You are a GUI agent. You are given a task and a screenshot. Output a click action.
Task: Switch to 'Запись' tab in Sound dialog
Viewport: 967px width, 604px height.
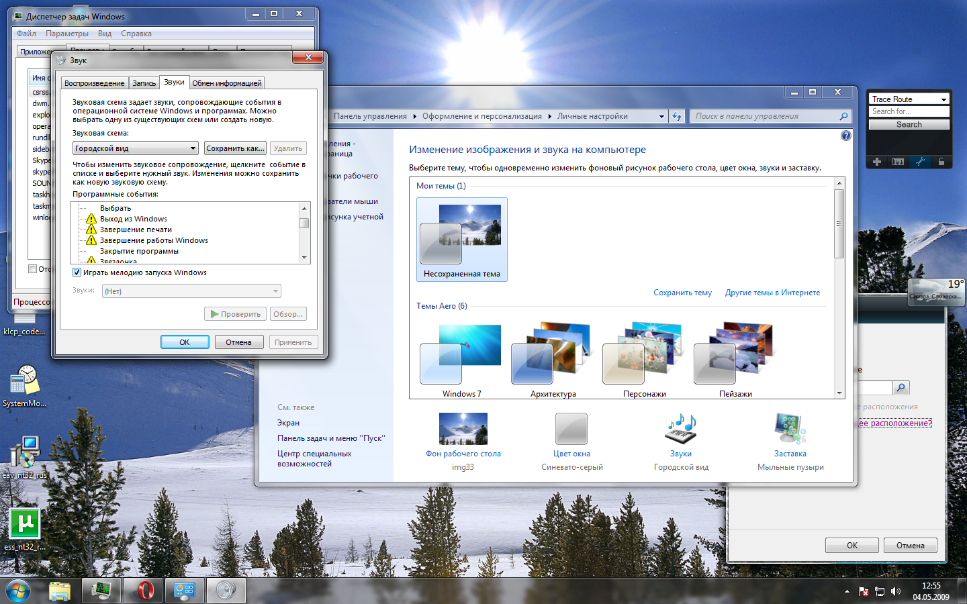click(x=144, y=83)
